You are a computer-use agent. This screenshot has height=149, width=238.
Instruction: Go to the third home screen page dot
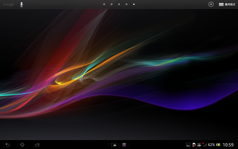point(119,4)
